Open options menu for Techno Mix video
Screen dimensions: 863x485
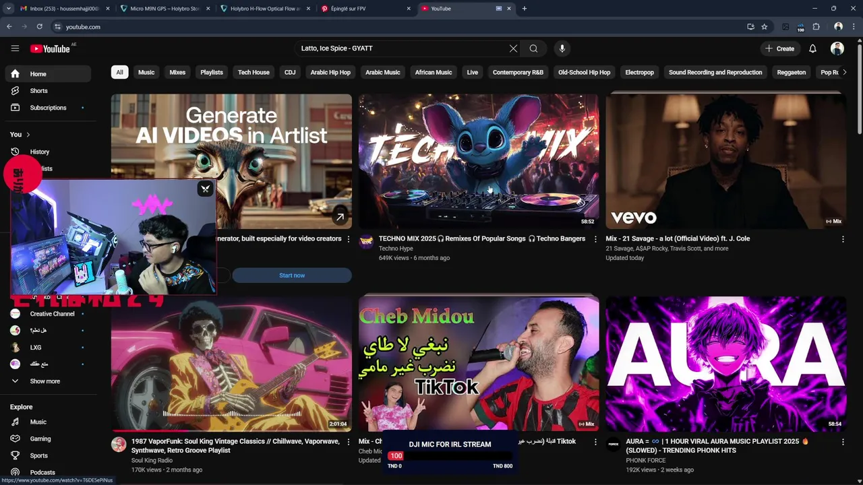click(595, 239)
